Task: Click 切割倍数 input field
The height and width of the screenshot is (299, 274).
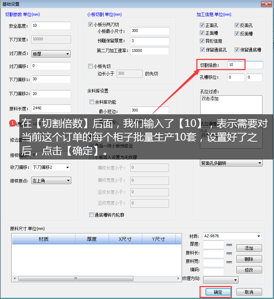Action: (x=245, y=65)
